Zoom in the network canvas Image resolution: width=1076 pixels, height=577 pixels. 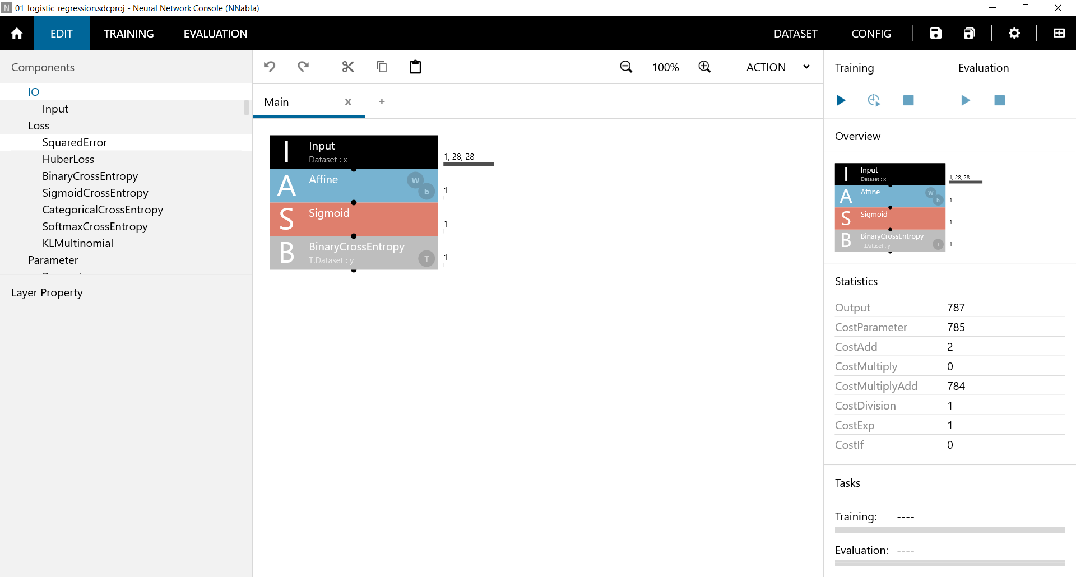point(704,67)
